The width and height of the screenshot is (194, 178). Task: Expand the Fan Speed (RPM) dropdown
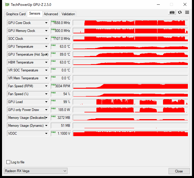(46, 86)
